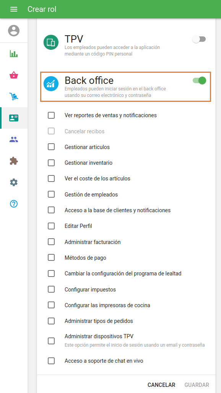
Task: Enable Acceso a soporte de chat en vivo
Action: [51, 360]
